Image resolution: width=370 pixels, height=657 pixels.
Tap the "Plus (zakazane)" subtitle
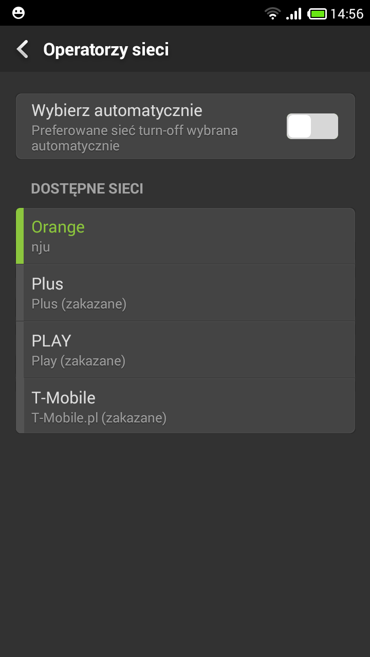coord(79,304)
